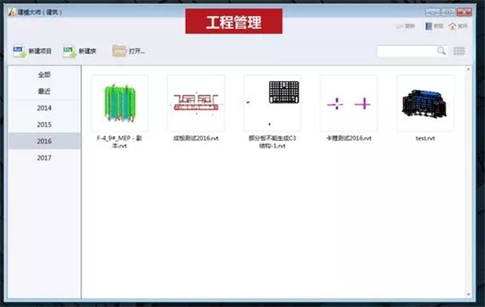Show projects for 2014

pyautogui.click(x=44, y=108)
